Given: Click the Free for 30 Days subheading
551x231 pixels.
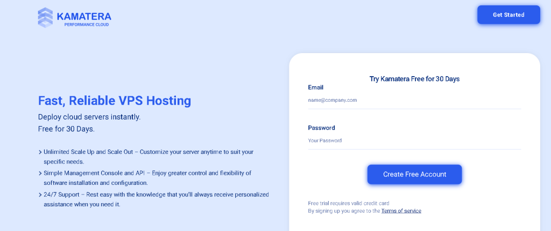Looking at the screenshot, I should pos(66,129).
